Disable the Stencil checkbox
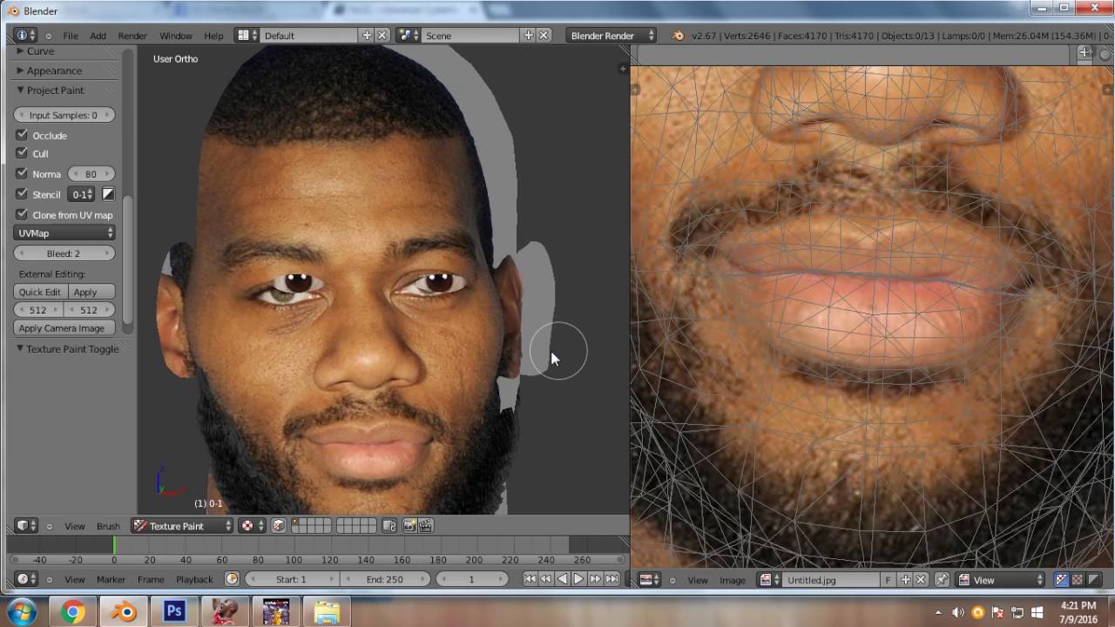The image size is (1115, 627). tap(23, 194)
